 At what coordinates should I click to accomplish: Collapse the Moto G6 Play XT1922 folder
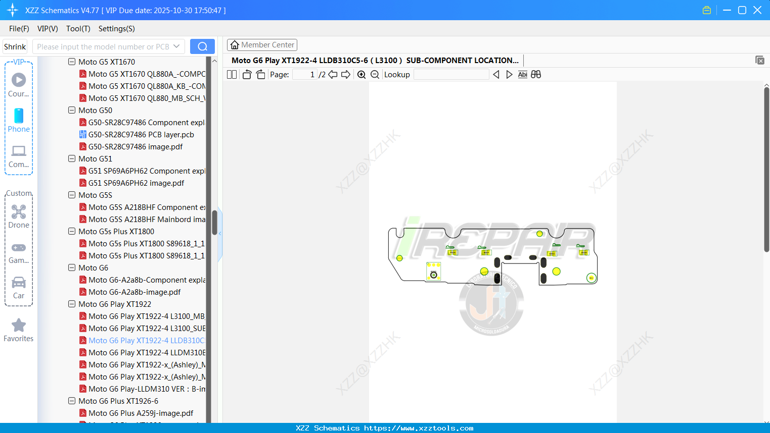[x=72, y=304]
